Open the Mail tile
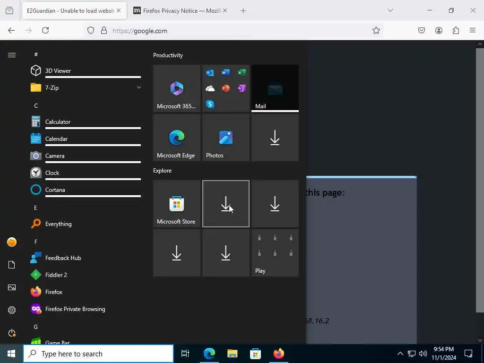 click(275, 88)
